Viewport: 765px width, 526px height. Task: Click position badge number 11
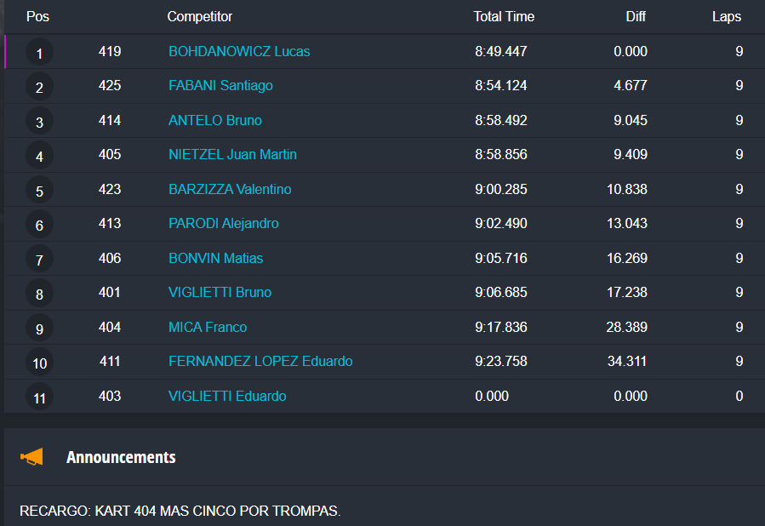(x=39, y=397)
